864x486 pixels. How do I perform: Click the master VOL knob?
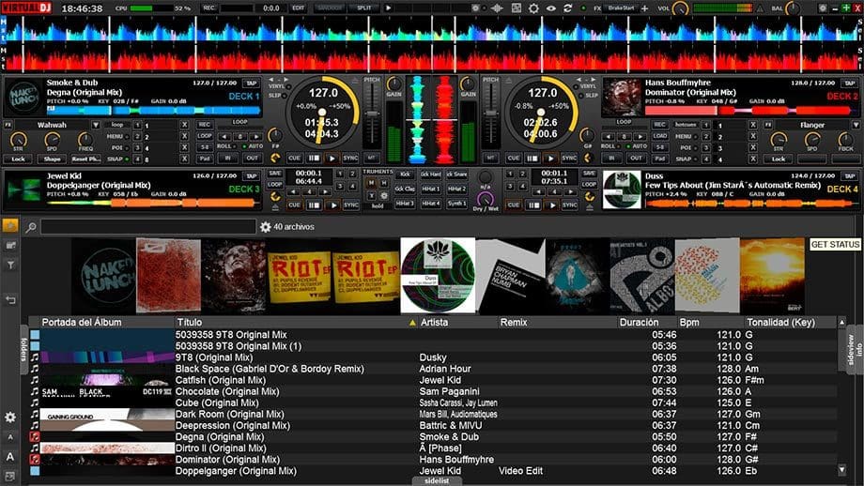(681, 8)
